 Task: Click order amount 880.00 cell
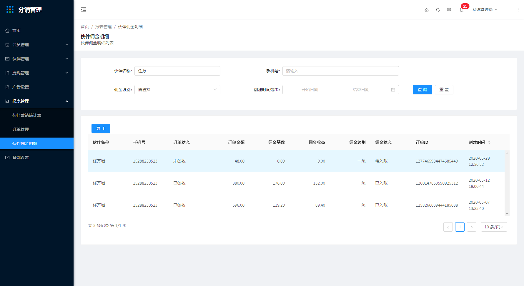coord(238,183)
